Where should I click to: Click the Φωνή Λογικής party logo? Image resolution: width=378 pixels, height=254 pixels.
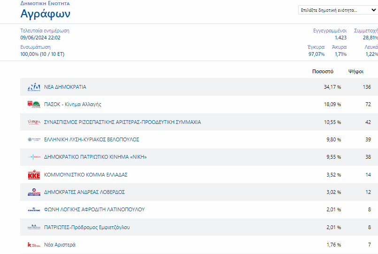coord(34,209)
